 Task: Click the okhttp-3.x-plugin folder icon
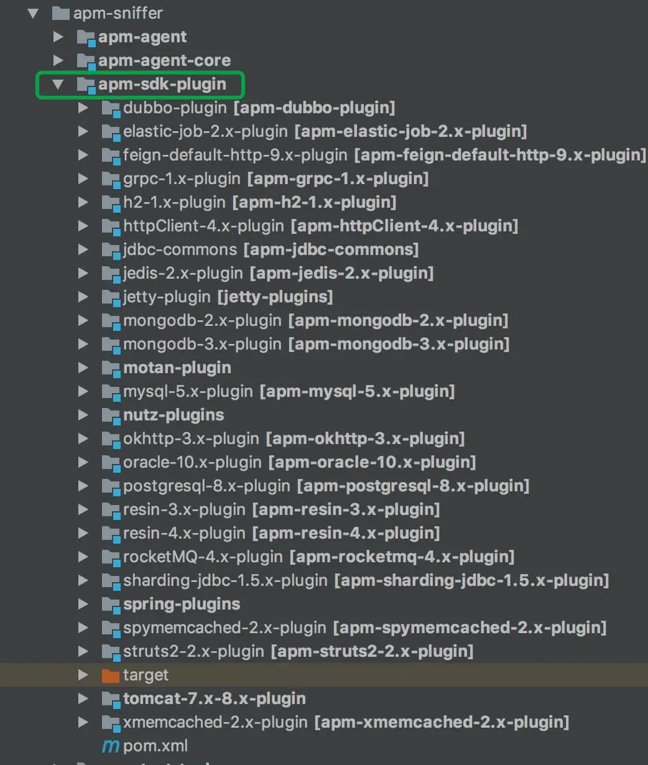(111, 439)
